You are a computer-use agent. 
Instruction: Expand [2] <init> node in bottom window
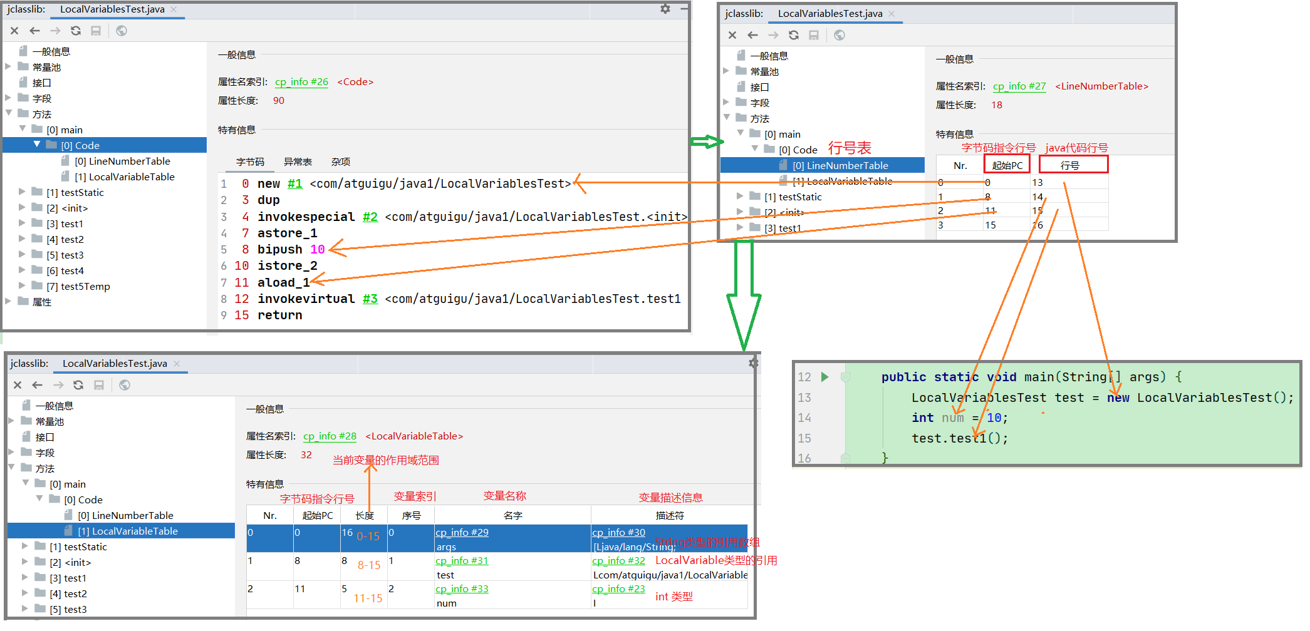pyautogui.click(x=25, y=562)
